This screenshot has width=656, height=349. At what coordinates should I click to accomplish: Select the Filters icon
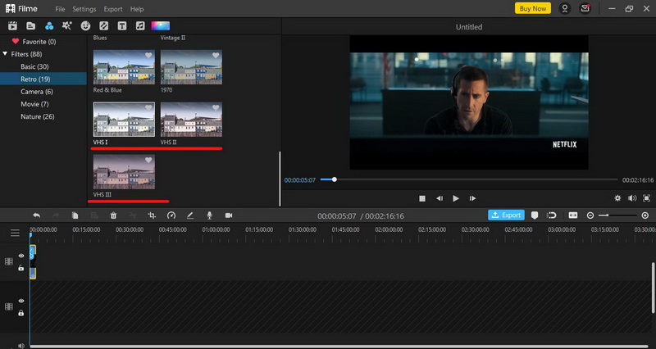point(49,26)
